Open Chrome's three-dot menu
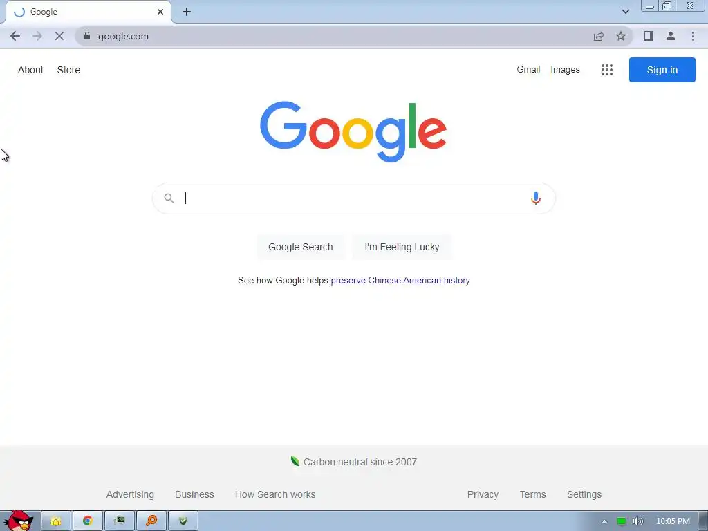This screenshot has height=531, width=708. click(x=693, y=36)
